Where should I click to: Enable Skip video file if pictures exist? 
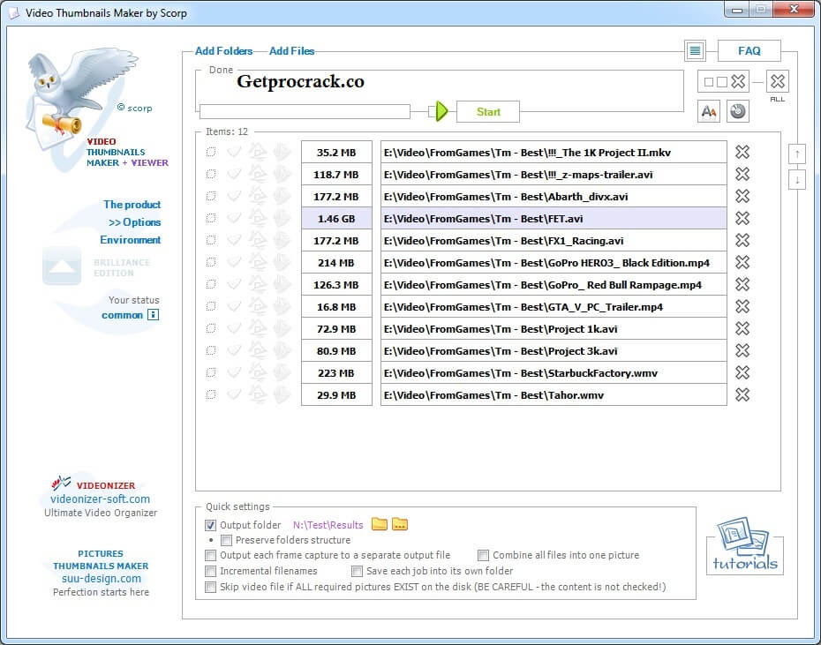click(210, 587)
